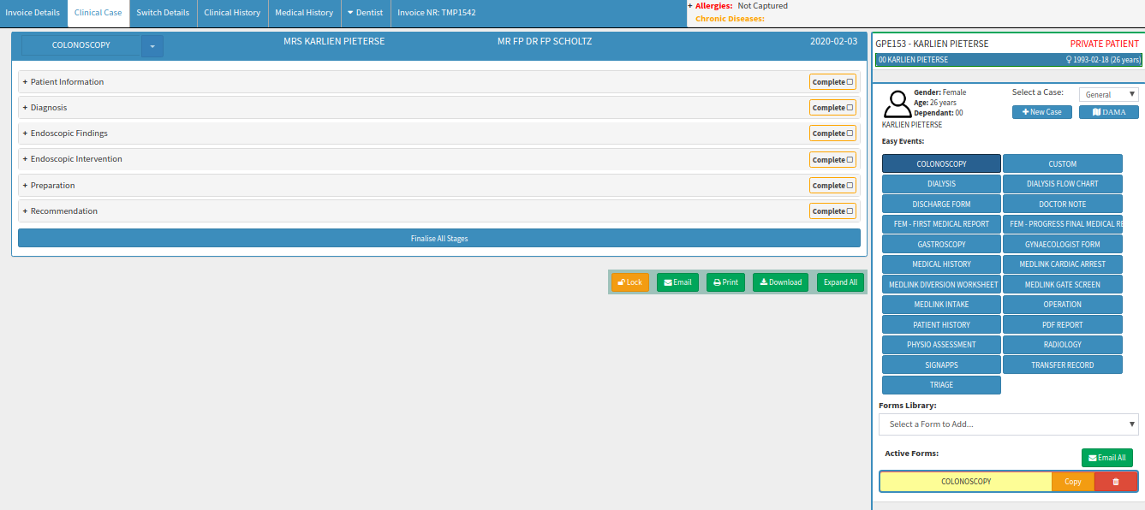The height and width of the screenshot is (510, 1145).
Task: Click the Lock button
Action: pyautogui.click(x=629, y=282)
